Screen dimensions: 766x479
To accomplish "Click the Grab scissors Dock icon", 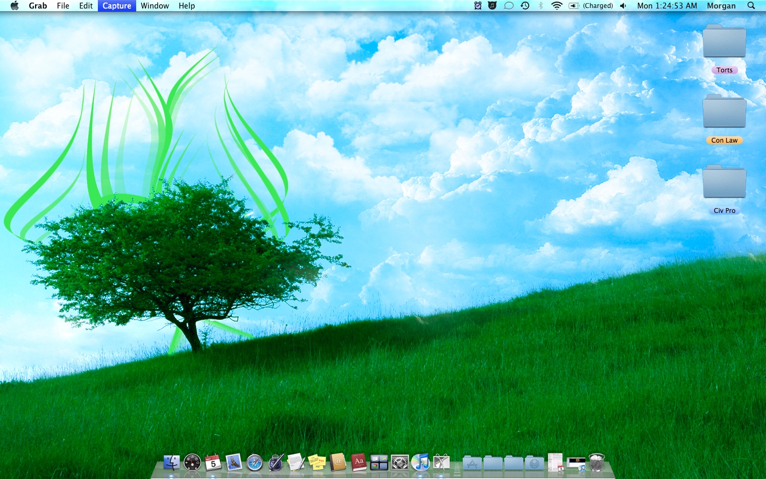I will coord(442,463).
